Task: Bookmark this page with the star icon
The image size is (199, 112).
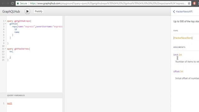Action: click(x=189, y=3)
